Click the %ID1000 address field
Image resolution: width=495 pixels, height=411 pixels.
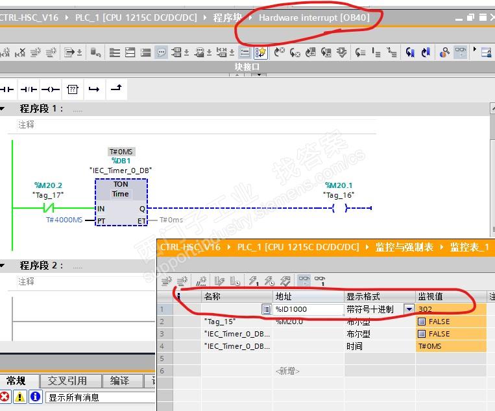(308, 309)
